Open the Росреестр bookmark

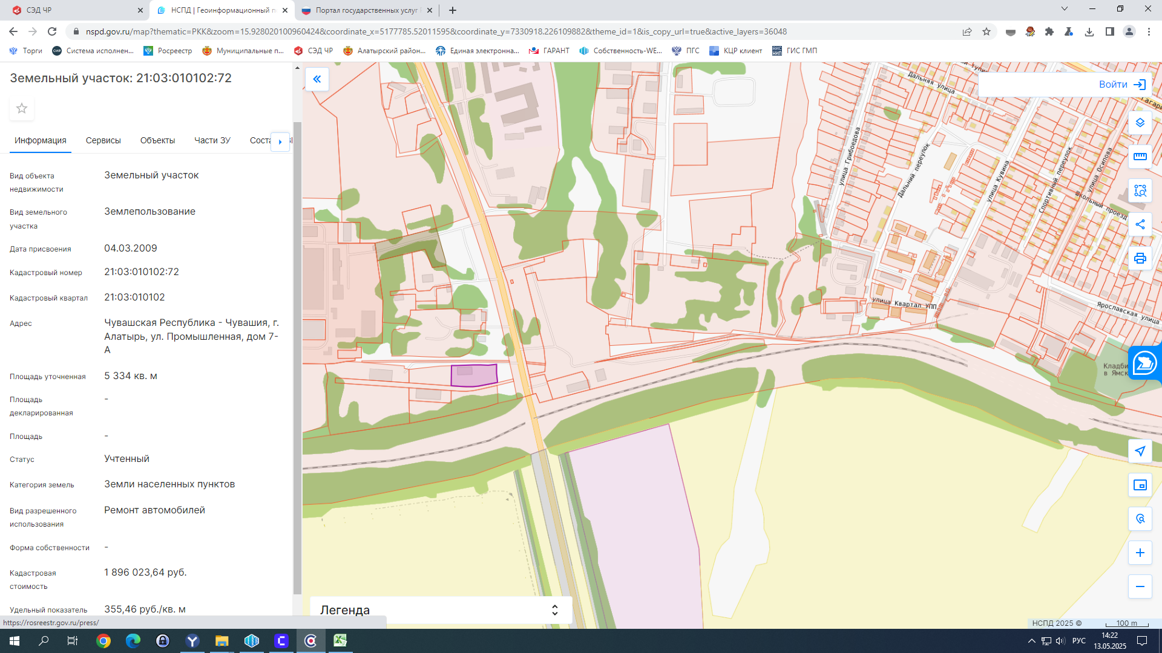click(168, 51)
